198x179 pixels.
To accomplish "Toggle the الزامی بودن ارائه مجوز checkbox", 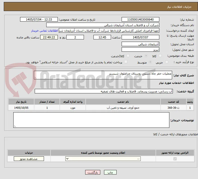I will [x=175, y=159].
